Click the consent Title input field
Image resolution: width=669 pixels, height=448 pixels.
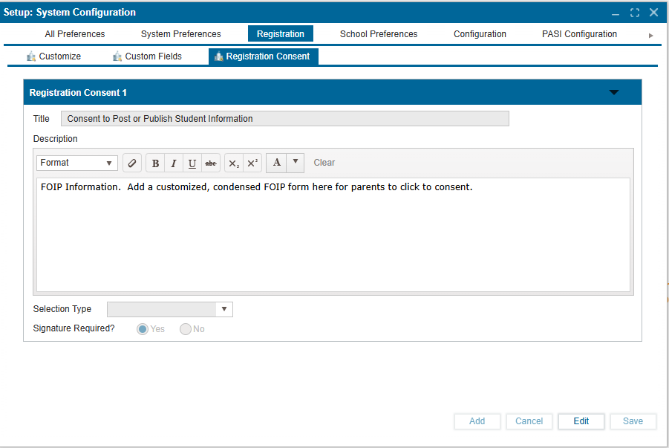(x=285, y=118)
